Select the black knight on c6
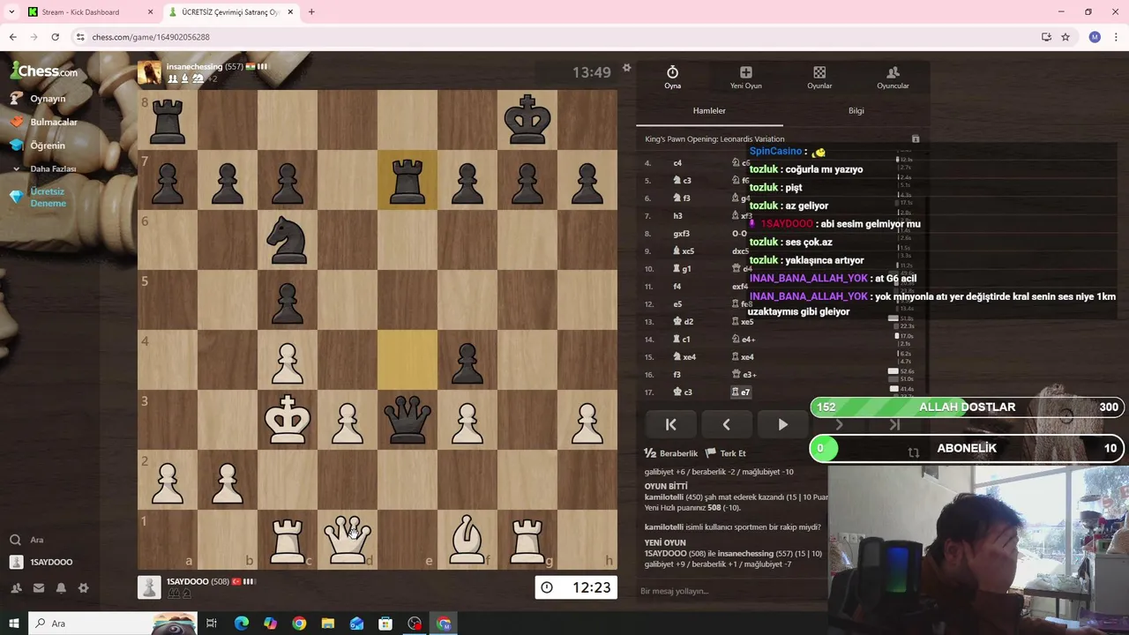The width and height of the screenshot is (1129, 635). [x=288, y=240]
